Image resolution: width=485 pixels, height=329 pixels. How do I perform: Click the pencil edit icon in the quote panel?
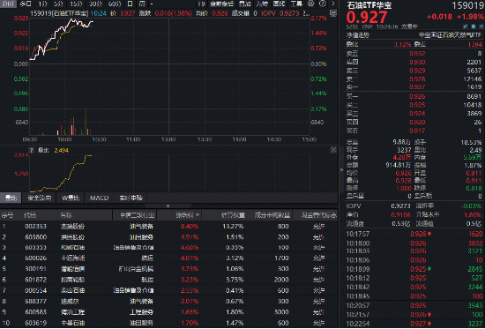pyautogui.click(x=466, y=26)
